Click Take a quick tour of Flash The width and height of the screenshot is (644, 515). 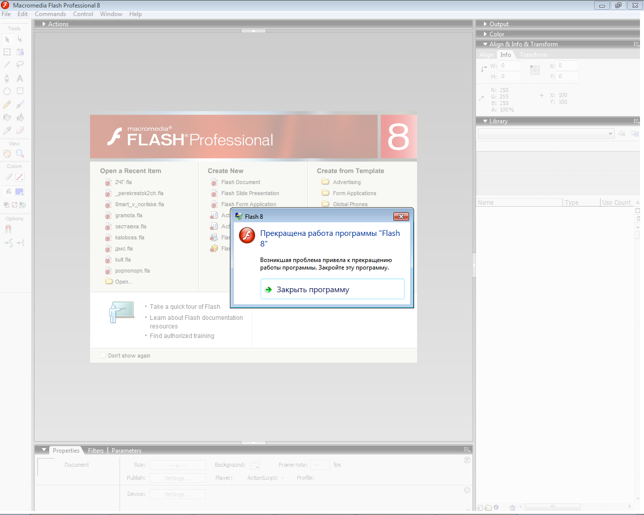185,307
